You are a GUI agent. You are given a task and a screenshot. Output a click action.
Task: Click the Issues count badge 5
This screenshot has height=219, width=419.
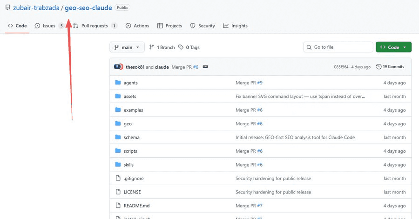(x=61, y=26)
